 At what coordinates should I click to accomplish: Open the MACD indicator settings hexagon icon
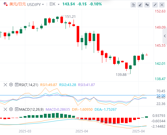pyautogui.click(x=11, y=109)
